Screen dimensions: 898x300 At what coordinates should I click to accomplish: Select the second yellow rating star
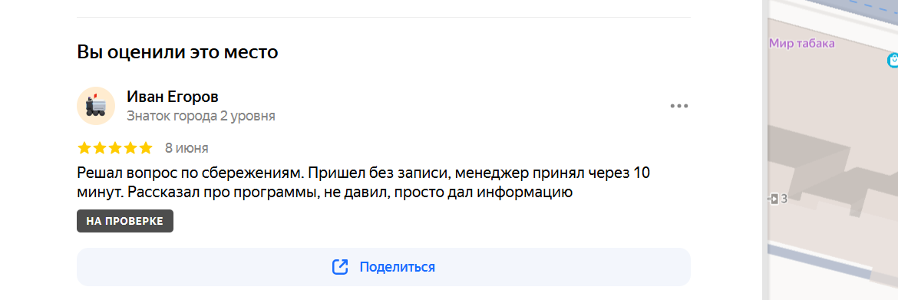pyautogui.click(x=100, y=148)
